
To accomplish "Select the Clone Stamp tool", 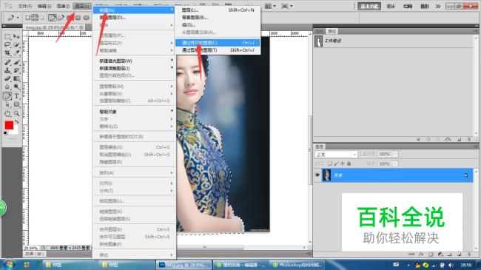I will pyautogui.click(x=7, y=70).
